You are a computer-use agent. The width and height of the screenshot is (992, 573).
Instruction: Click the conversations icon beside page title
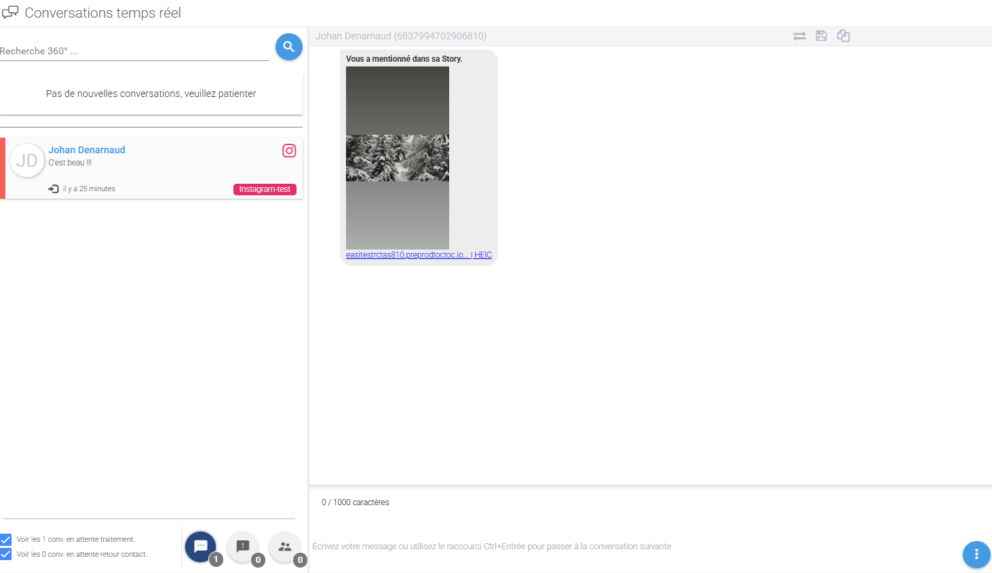coord(10,13)
